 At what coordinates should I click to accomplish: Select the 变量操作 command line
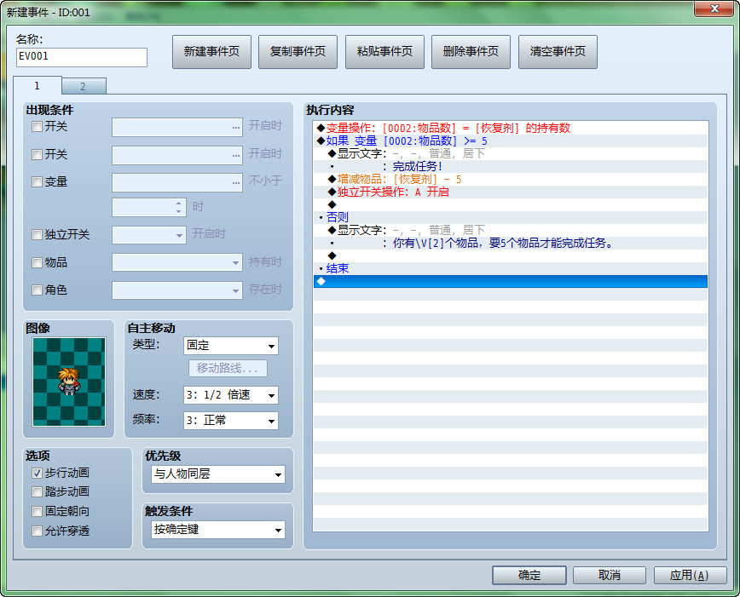tap(510, 128)
